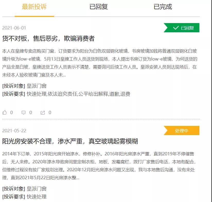The width and height of the screenshot is (212, 202).
Task: Open the 已回复 tab
Action: [x=99, y=7]
